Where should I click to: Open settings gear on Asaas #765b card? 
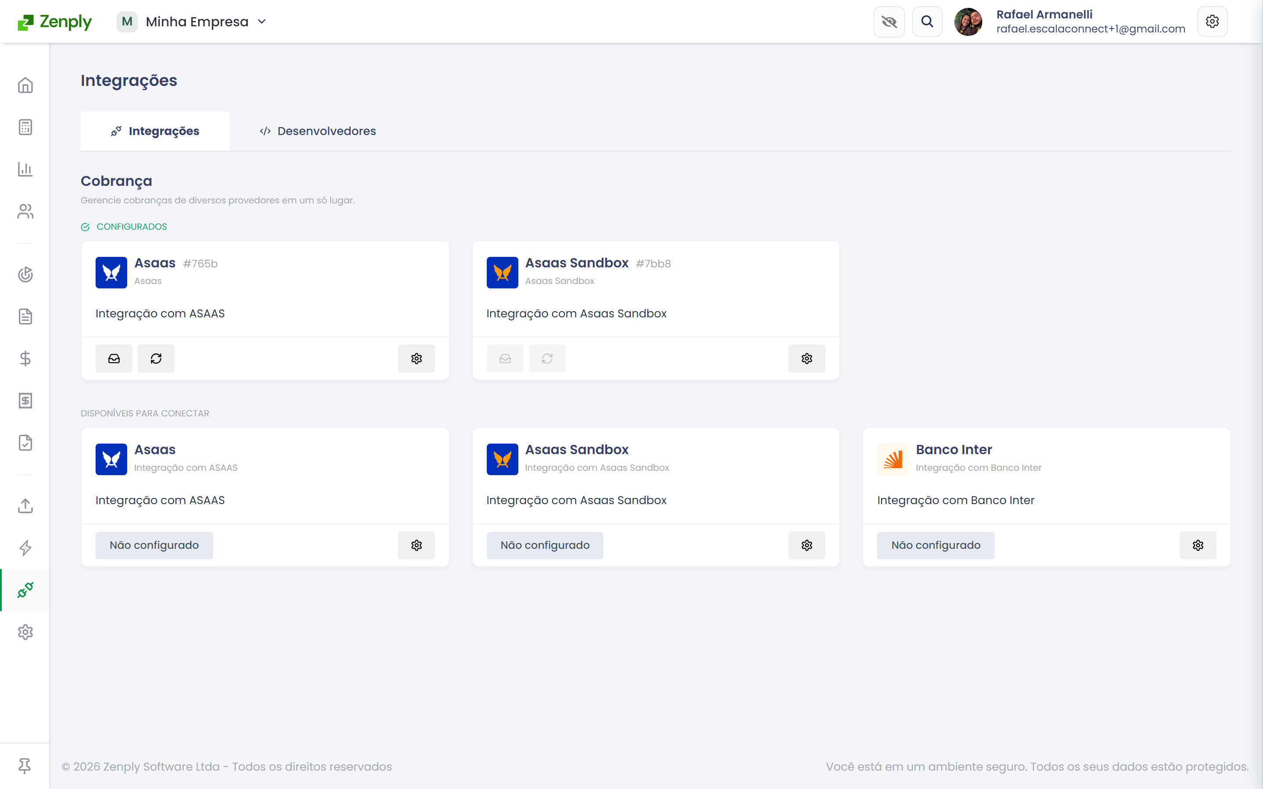tap(417, 359)
